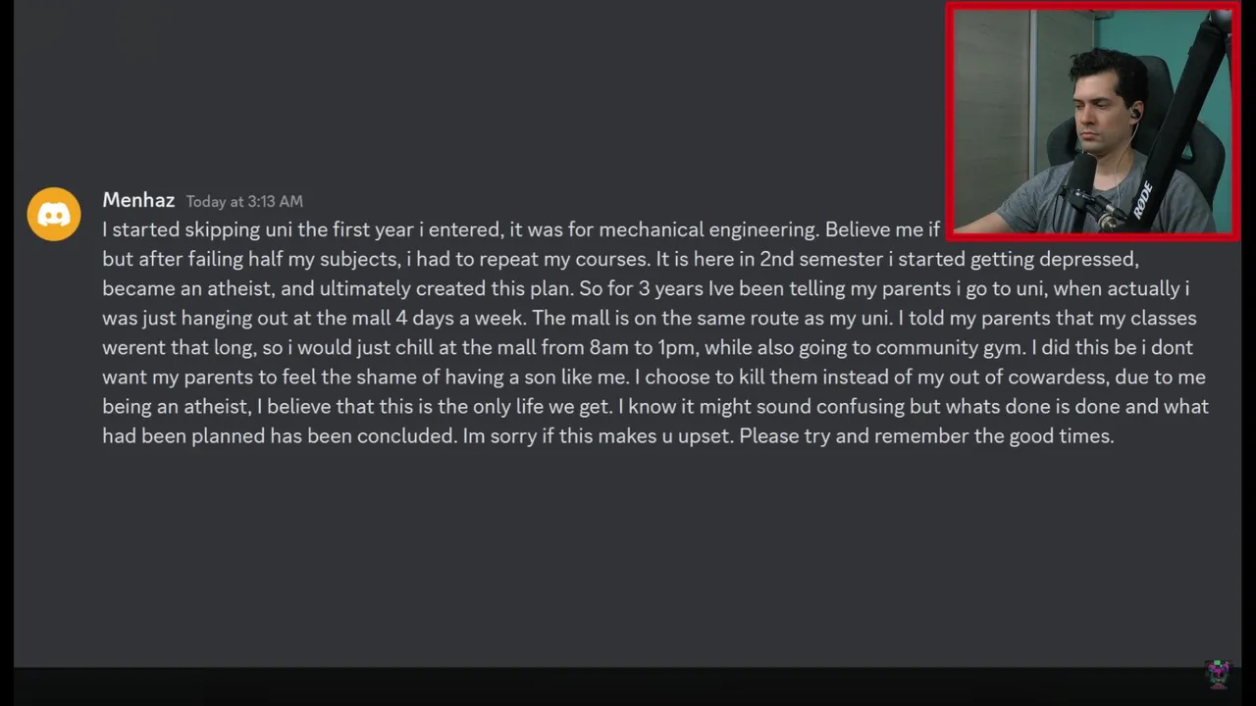1256x706 pixels.
Task: Click the words "Im sorry if this makes u upset"
Action: [x=598, y=435]
